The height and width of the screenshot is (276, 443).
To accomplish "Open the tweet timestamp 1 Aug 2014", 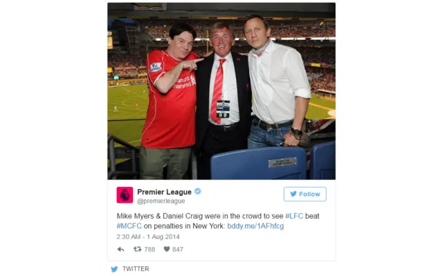I will coord(148,237).
